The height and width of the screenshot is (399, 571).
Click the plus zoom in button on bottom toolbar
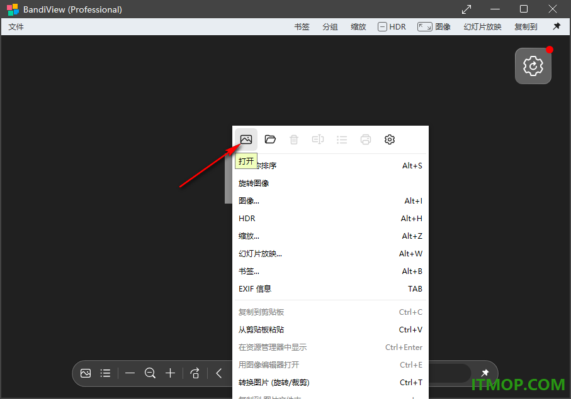[170, 373]
